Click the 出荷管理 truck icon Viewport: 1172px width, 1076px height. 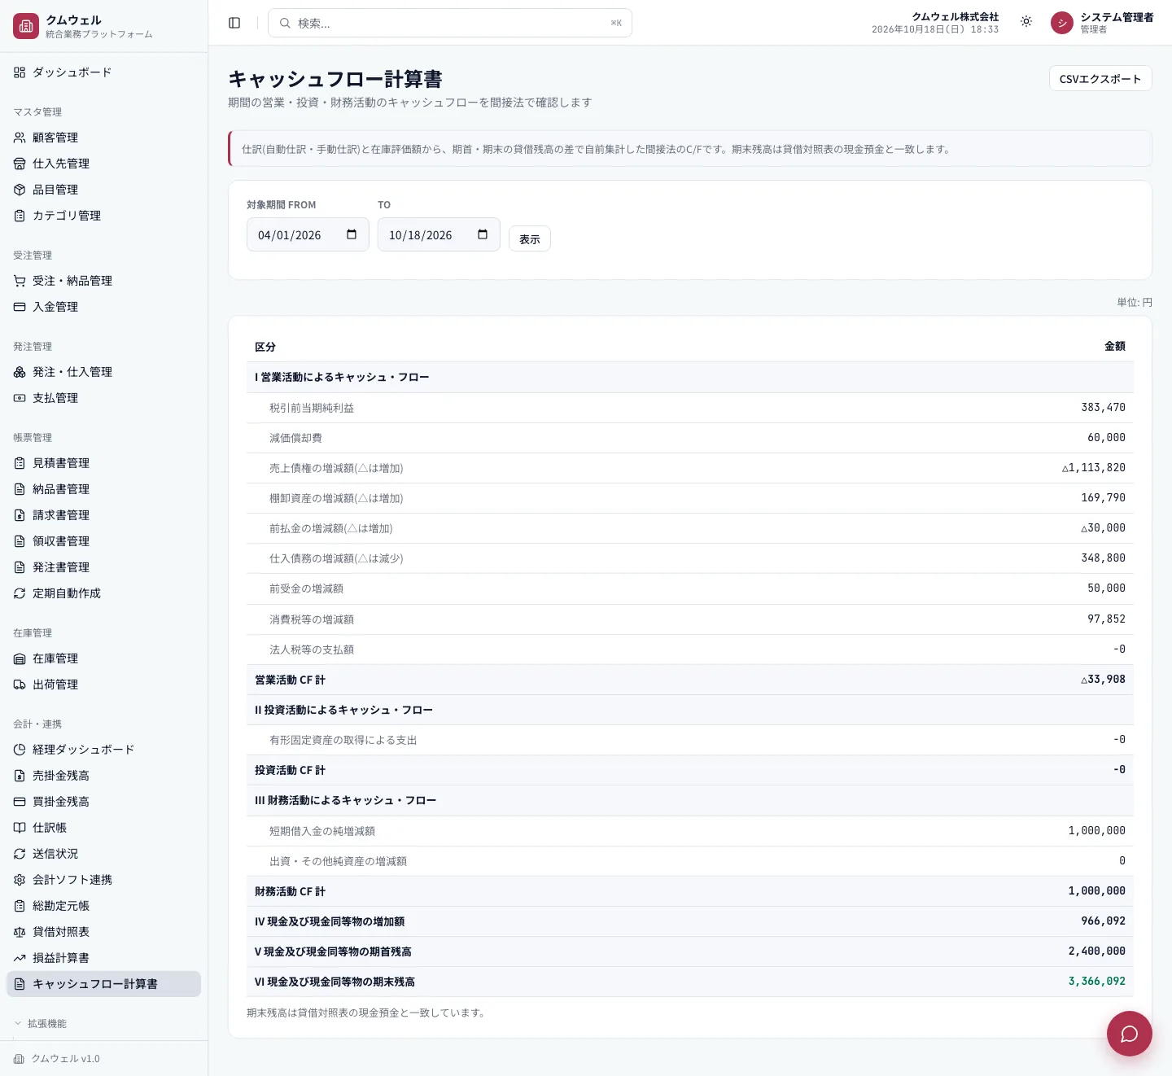click(x=20, y=685)
